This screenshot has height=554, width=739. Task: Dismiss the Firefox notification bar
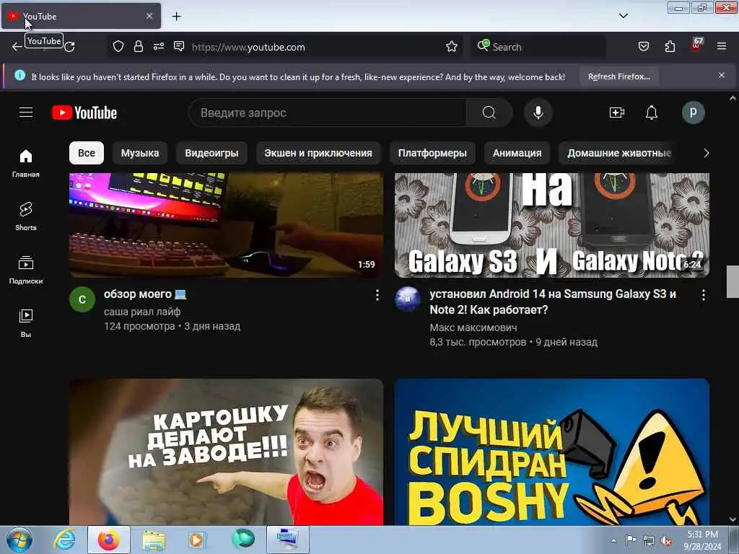coord(721,75)
